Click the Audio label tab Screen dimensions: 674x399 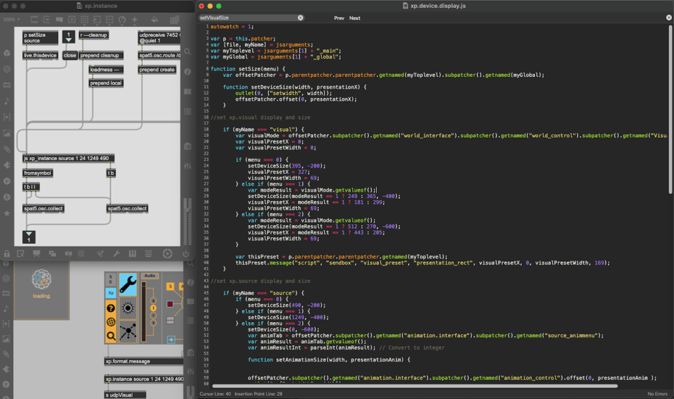(x=149, y=276)
